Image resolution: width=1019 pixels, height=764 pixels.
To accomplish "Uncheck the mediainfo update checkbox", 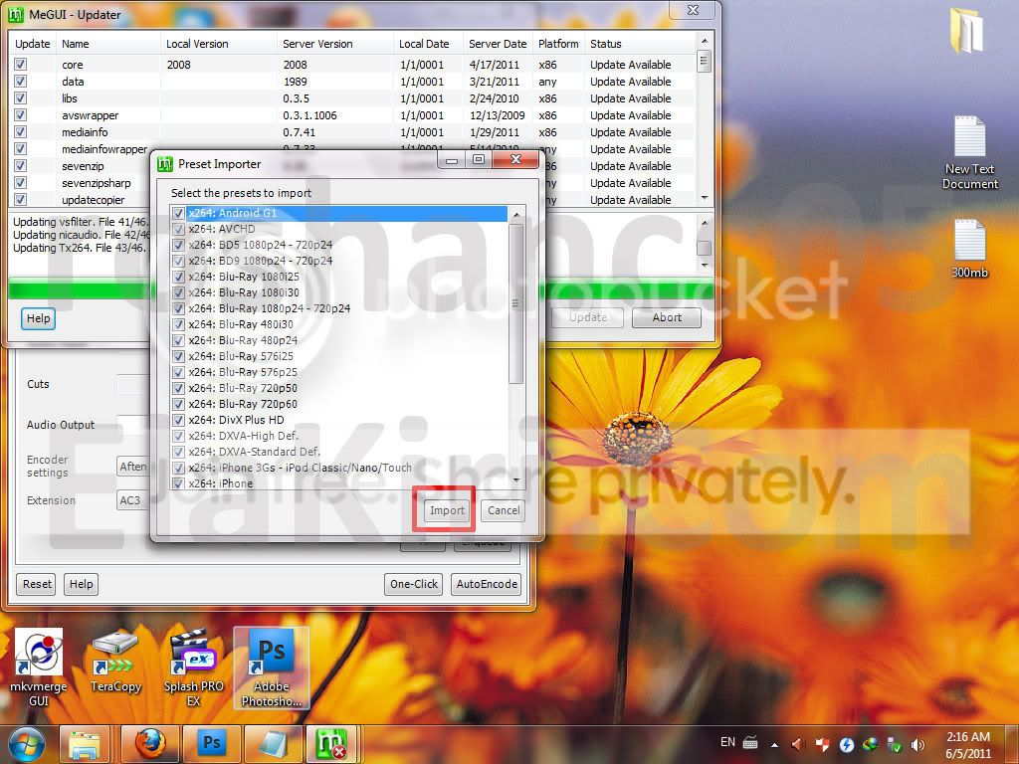I will click(20, 132).
